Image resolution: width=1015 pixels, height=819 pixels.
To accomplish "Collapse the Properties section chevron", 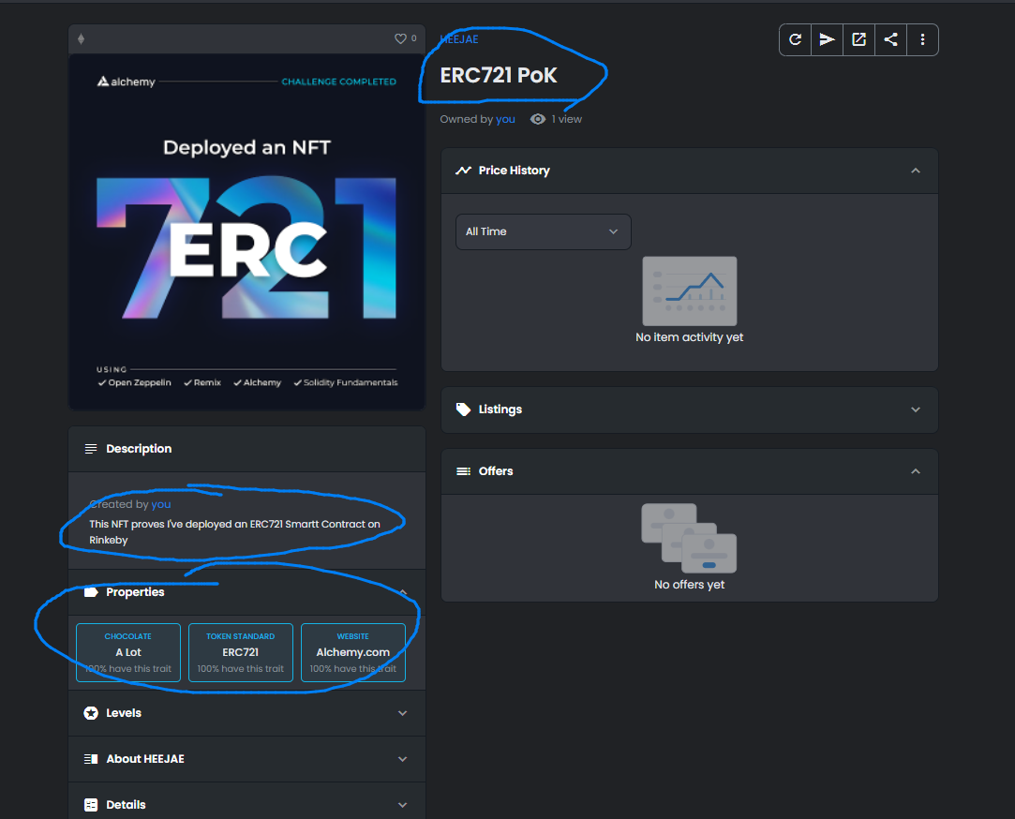I will click(403, 592).
